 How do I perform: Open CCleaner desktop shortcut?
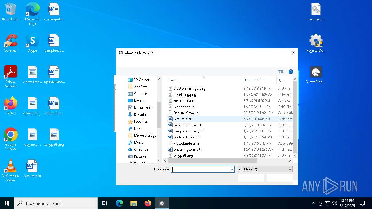click(11, 44)
